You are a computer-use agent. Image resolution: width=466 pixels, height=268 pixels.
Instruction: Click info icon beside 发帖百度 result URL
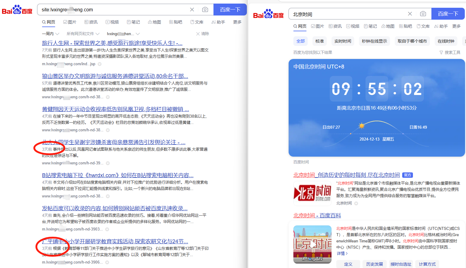click(x=107, y=229)
